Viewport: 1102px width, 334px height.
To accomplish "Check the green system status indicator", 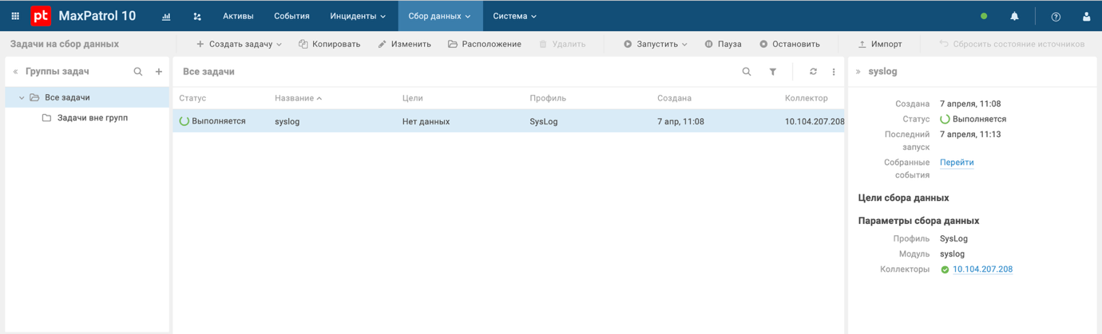I will point(984,16).
